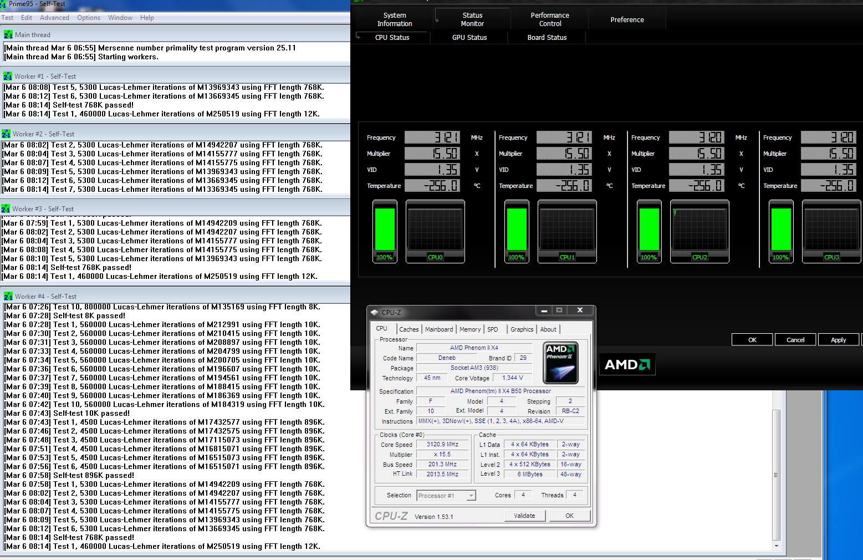Click the CPU3 100% load bar
The image size is (863, 560).
781,231
